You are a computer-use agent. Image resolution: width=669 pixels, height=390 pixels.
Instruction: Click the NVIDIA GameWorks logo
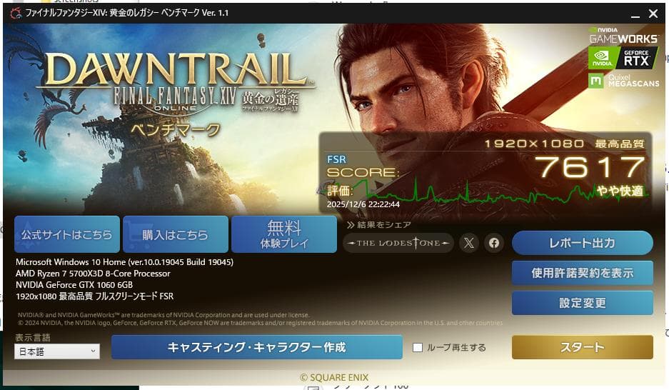click(x=623, y=36)
